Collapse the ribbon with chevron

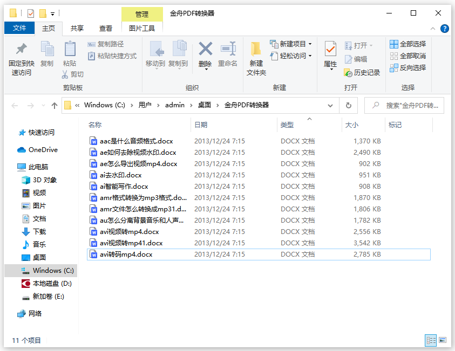pos(433,29)
